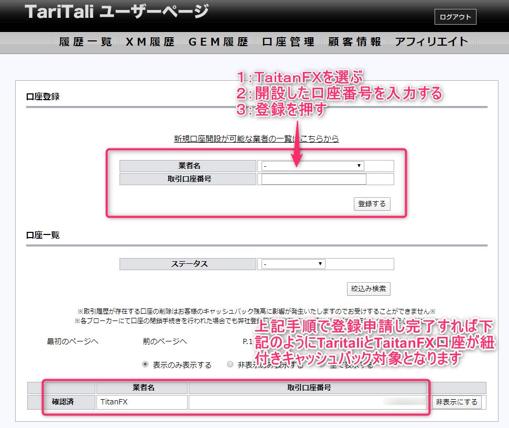This screenshot has height=428, width=509.
Task: Open the 新規口座開設が可能な業者の一覧 link
Action: [256, 139]
